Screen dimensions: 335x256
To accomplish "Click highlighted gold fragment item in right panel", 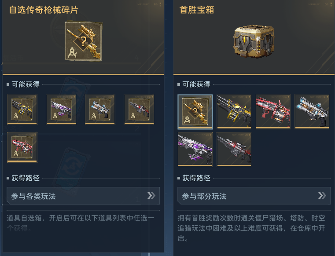I will tap(195, 112).
